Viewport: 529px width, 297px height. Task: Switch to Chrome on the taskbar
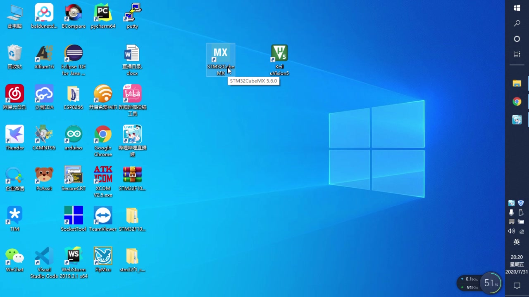[517, 101]
